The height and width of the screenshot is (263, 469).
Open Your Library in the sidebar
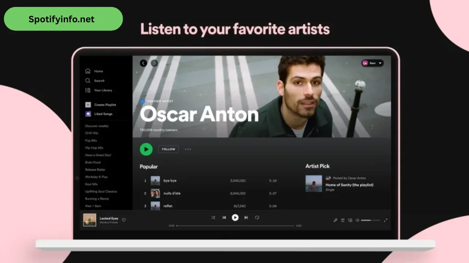click(99, 90)
